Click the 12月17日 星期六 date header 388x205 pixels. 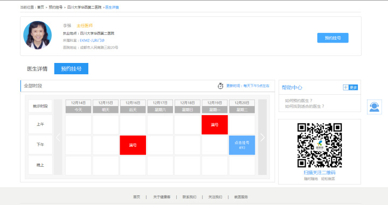(160, 106)
